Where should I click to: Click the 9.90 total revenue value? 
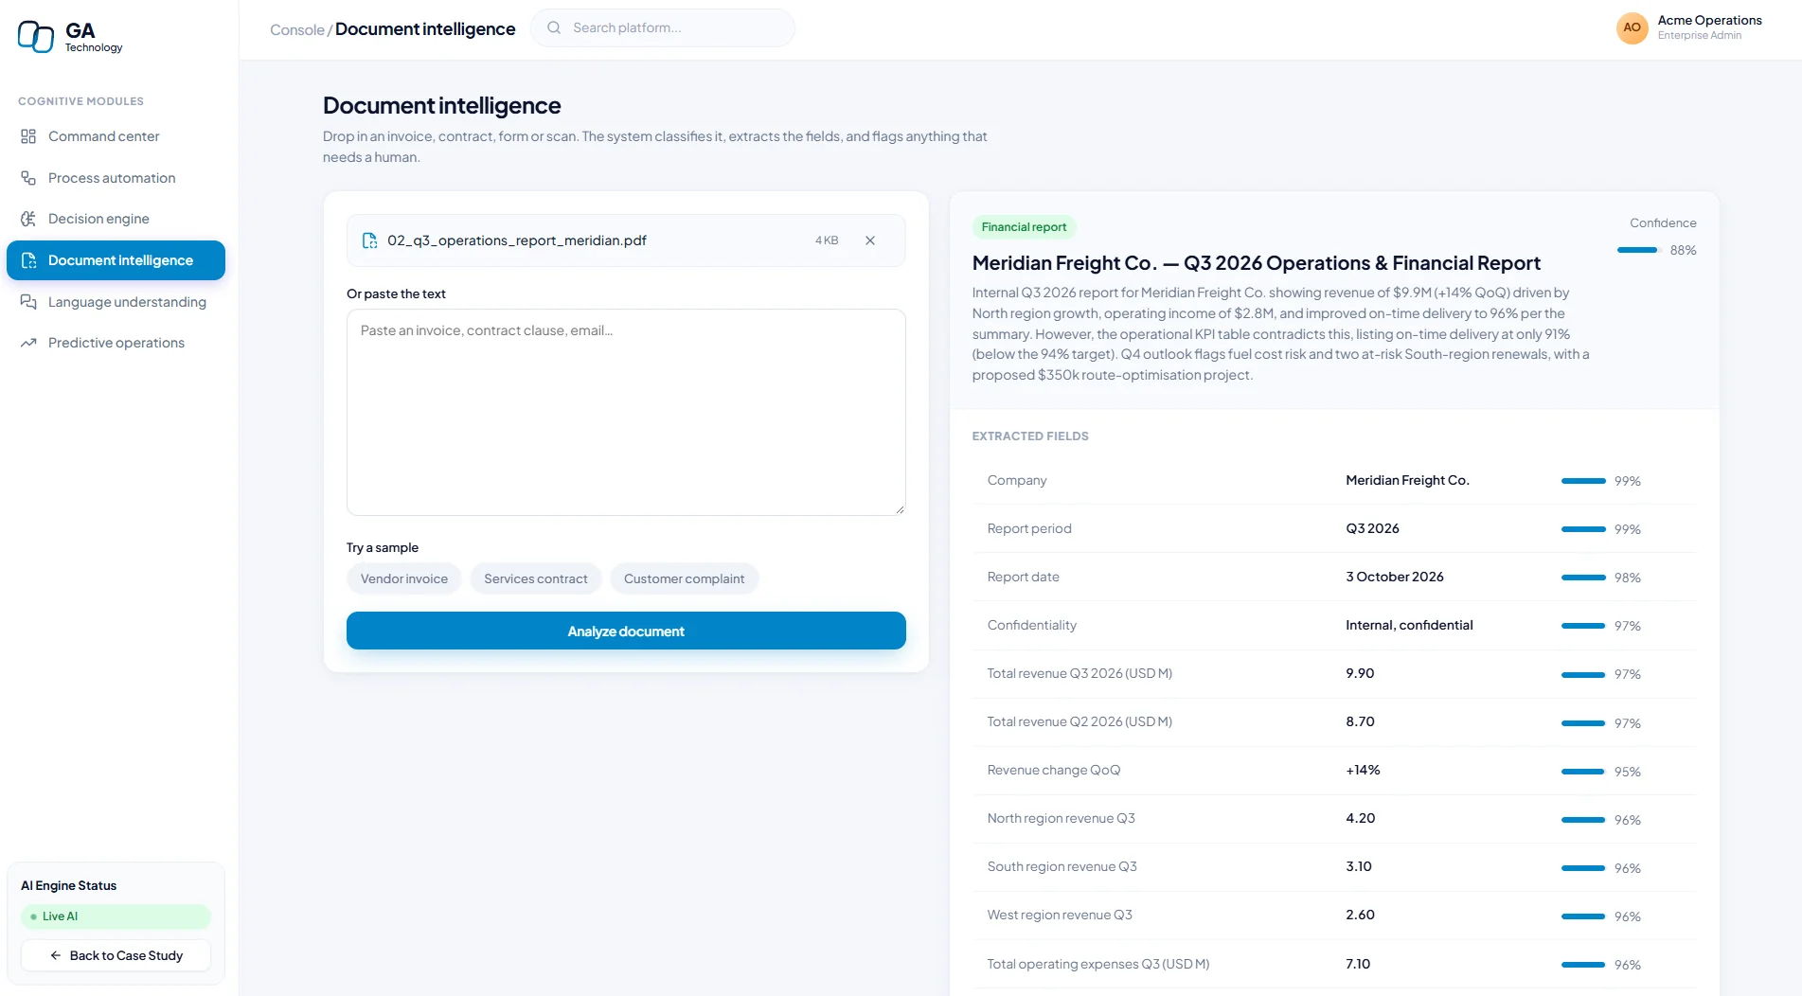click(1360, 673)
